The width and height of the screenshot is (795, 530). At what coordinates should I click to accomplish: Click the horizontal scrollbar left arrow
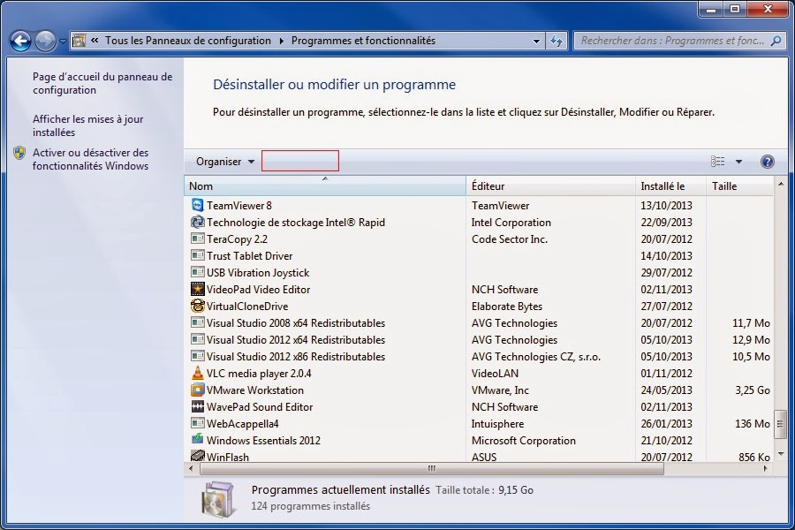point(191,469)
